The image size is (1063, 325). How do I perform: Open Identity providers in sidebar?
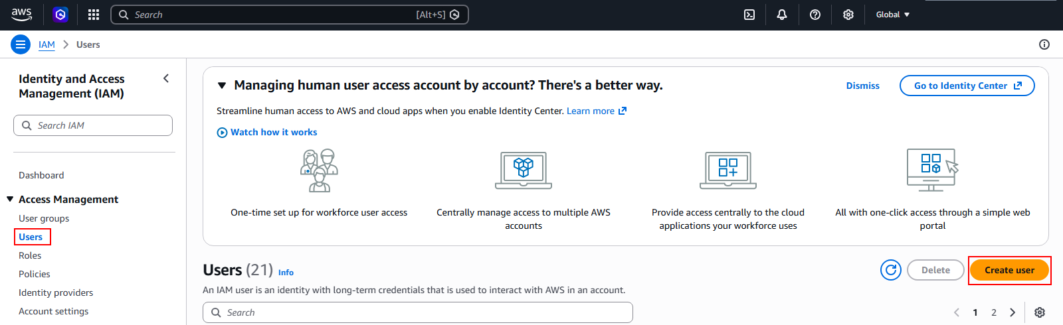[56, 292]
